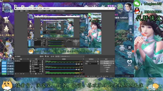Image resolution: width=163 pixels, height=91 pixels.
Task: Expand the 淡出 transition dropdown
Action: (x=91, y=61)
